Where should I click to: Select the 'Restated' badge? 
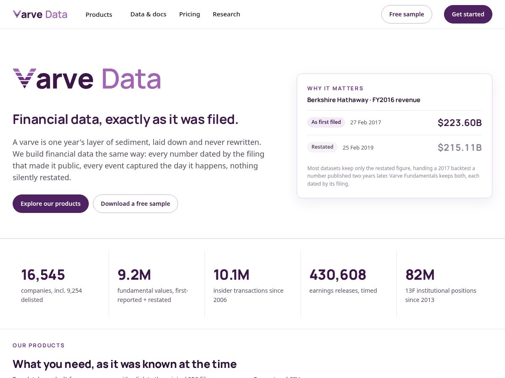322,147
